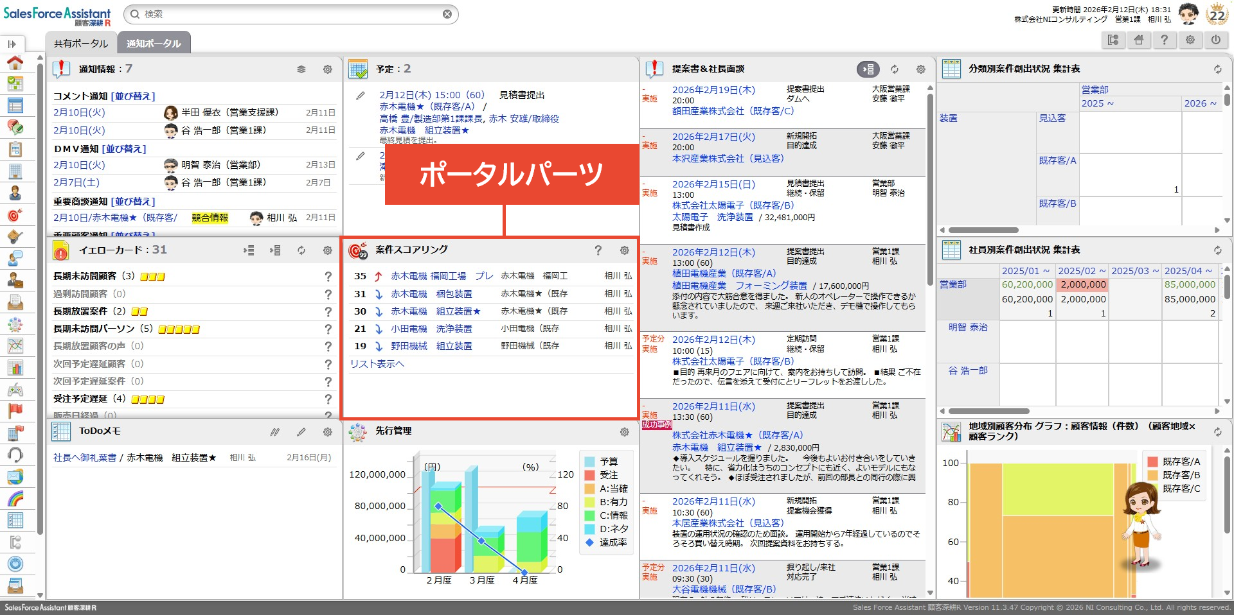
Task: Select the 通知ポータル tab
Action: [x=154, y=44]
